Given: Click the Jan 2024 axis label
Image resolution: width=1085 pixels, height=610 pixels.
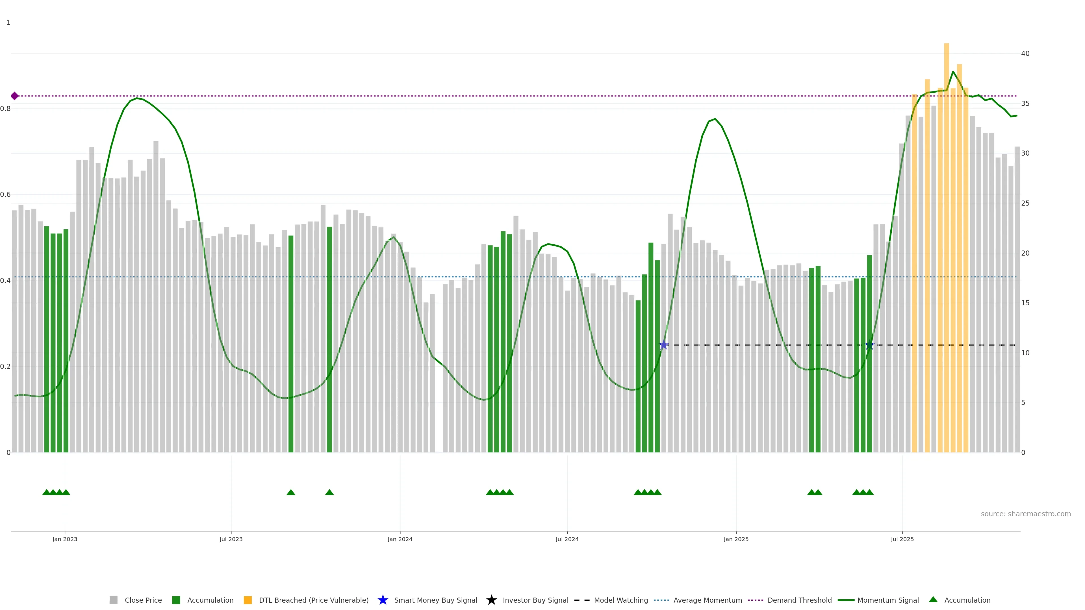Looking at the screenshot, I should click(400, 539).
